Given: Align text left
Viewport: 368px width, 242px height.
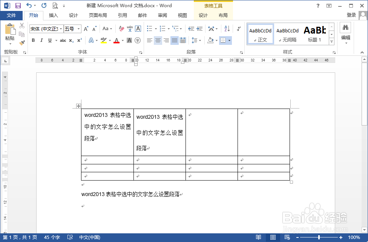Looking at the screenshot, I should click(x=149, y=40).
